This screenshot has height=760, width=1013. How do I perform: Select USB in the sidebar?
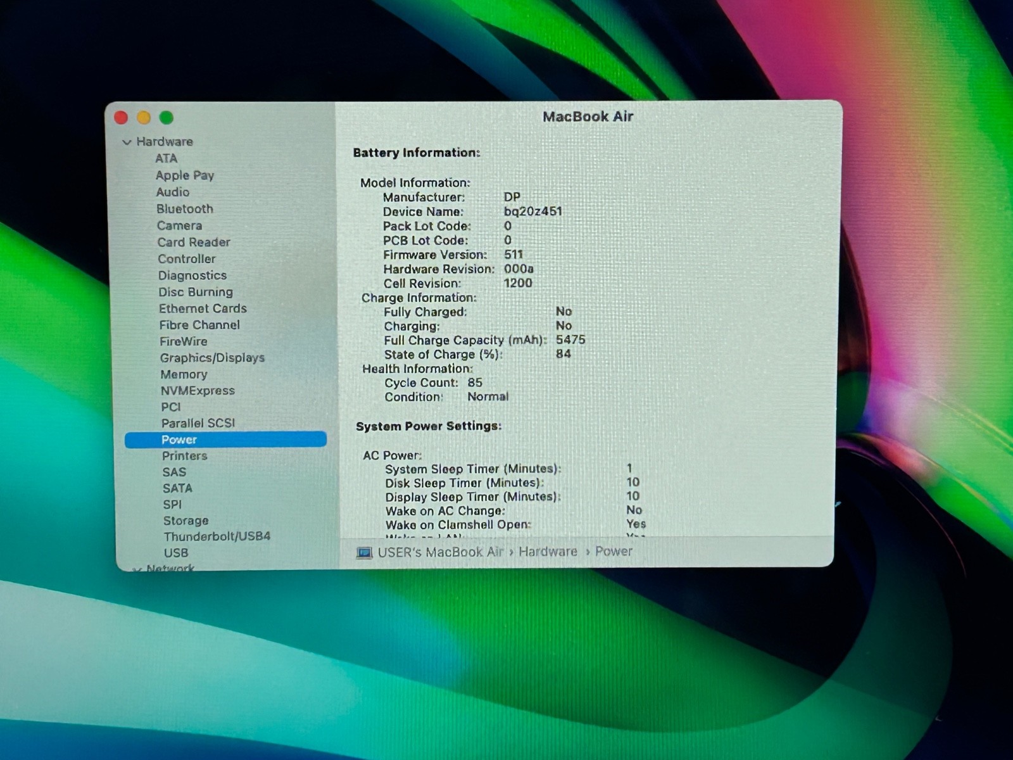pos(176,553)
